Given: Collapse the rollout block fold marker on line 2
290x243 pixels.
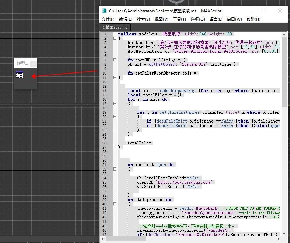Looking at the screenshot, I should (x=115, y=38).
